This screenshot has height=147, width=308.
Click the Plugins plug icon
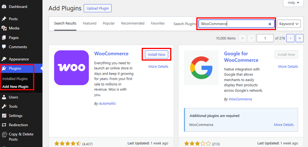4,68
